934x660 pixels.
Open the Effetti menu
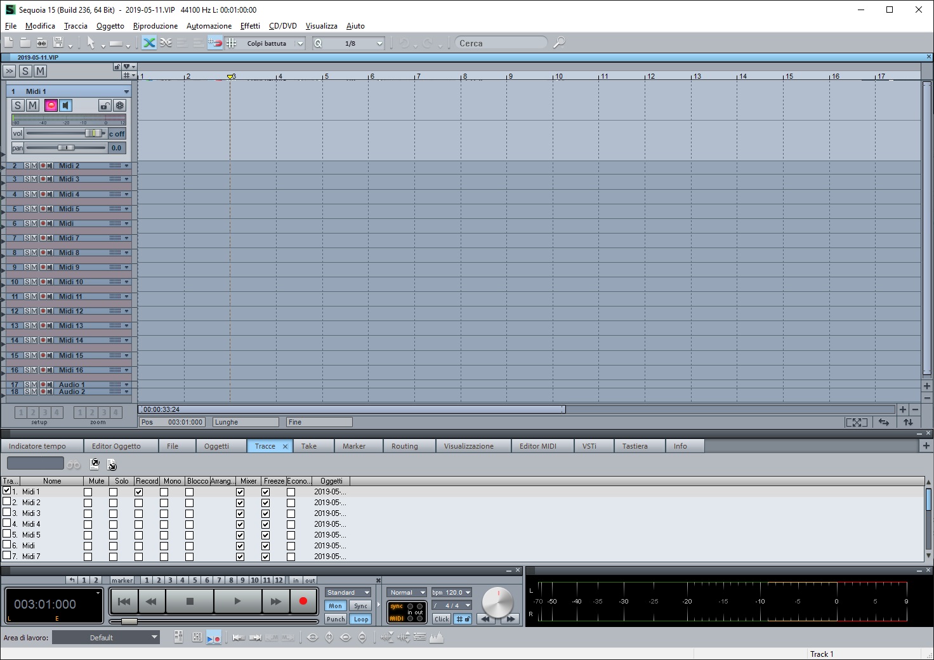click(250, 26)
